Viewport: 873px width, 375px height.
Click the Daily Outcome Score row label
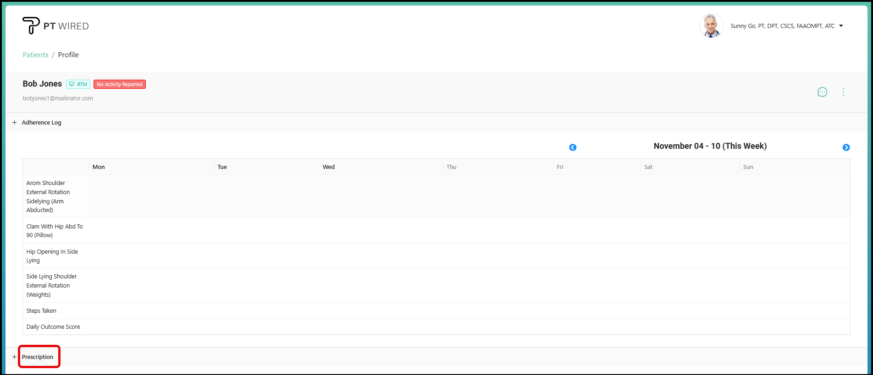(x=53, y=327)
